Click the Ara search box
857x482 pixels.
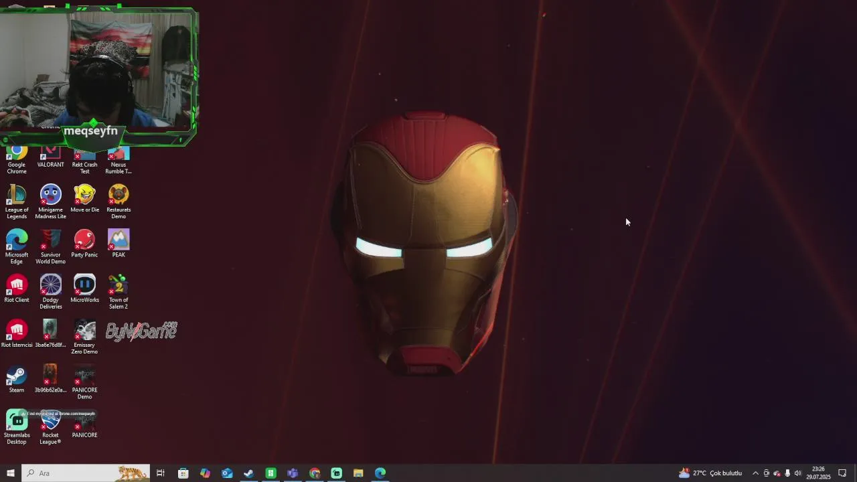click(86, 473)
